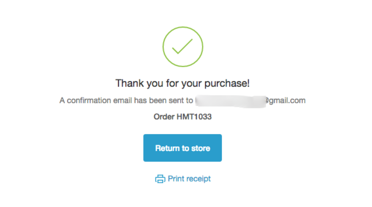Click the word email in the notice

[122, 100]
